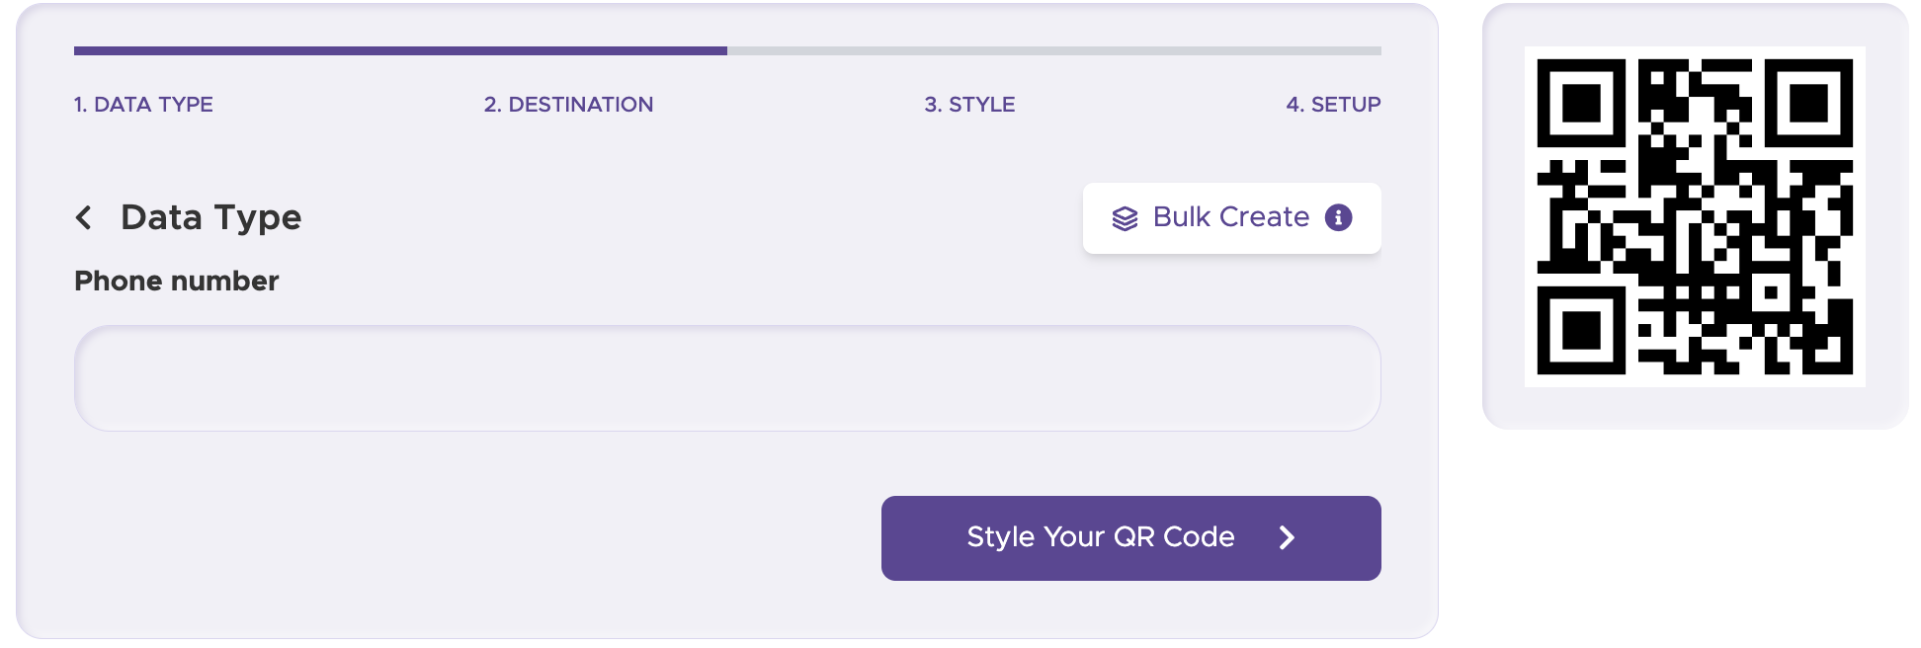Click the QR code's top-left finder square
The height and width of the screenshot is (648, 1921).
(1581, 103)
